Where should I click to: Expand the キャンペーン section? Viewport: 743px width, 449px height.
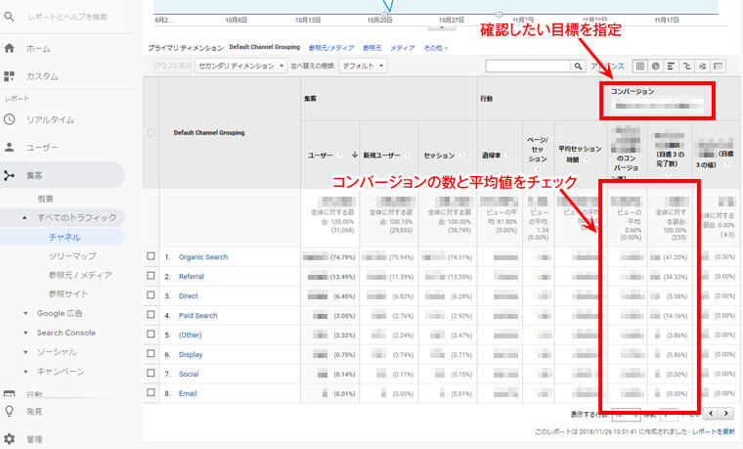pos(25,372)
